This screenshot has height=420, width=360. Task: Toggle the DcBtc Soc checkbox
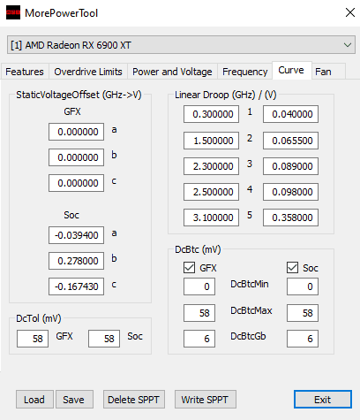(292, 268)
